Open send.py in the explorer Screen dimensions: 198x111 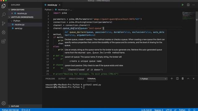(19, 28)
